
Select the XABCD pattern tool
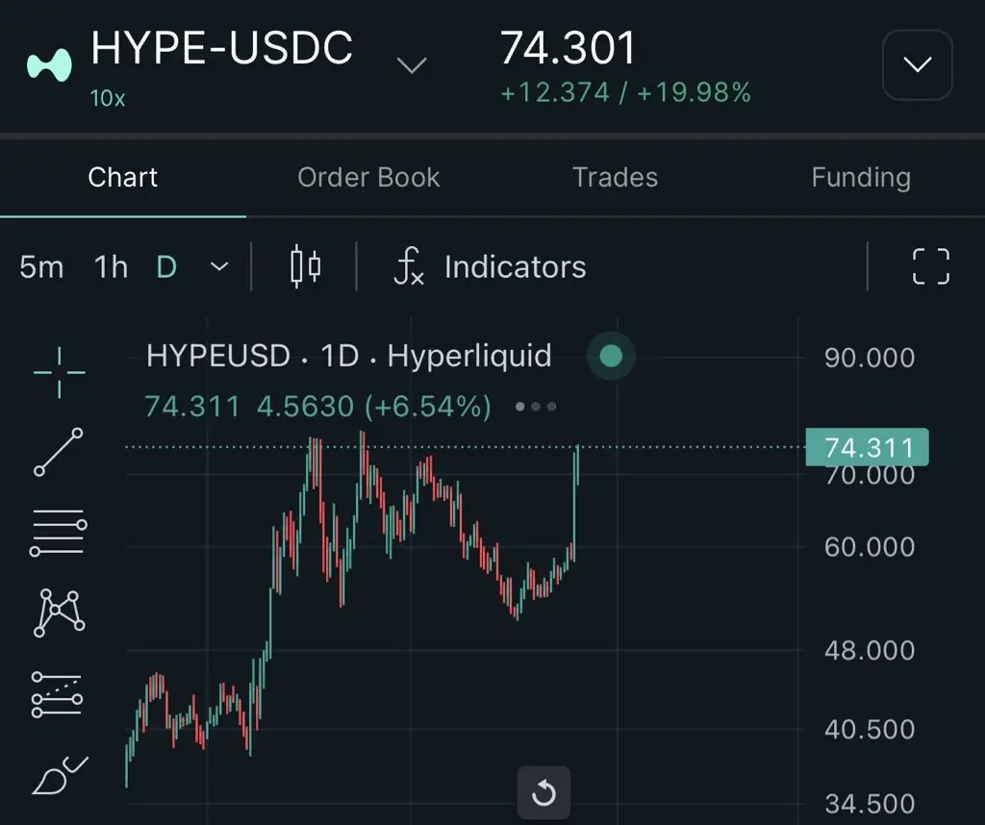tap(59, 612)
